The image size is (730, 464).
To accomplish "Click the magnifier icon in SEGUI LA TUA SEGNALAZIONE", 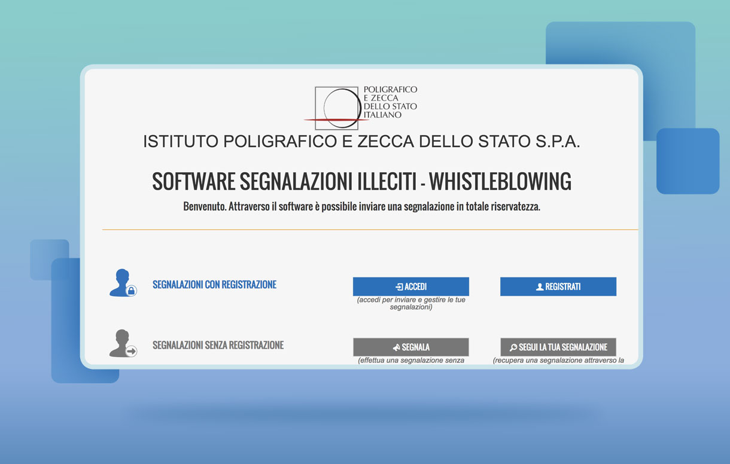I will pyautogui.click(x=513, y=347).
